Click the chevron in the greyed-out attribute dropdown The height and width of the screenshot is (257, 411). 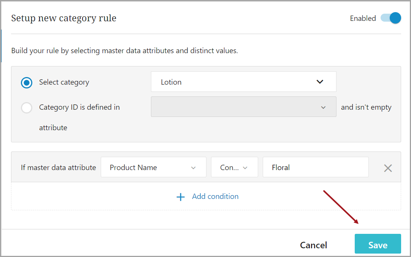[x=323, y=107]
